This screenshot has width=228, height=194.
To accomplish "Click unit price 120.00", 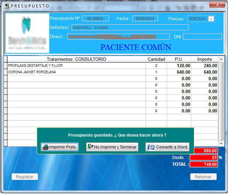I will (179, 65).
